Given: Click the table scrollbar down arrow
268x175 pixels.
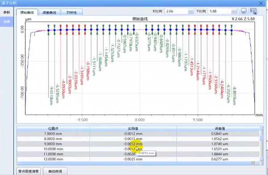Looking at the screenshot, I should pyautogui.click(x=261, y=159).
